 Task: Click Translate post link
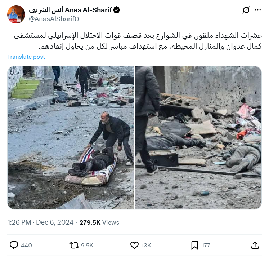[x=26, y=57]
